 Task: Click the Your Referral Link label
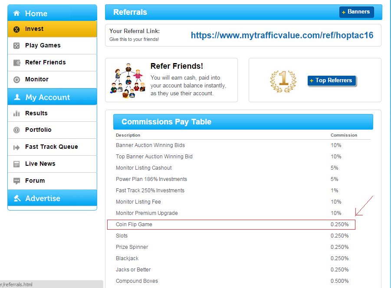coord(135,31)
